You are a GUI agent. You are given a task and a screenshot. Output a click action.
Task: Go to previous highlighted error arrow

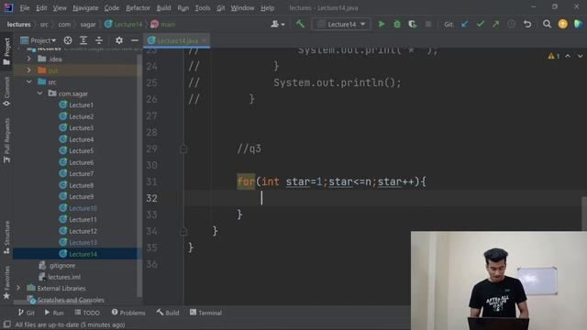(568, 56)
